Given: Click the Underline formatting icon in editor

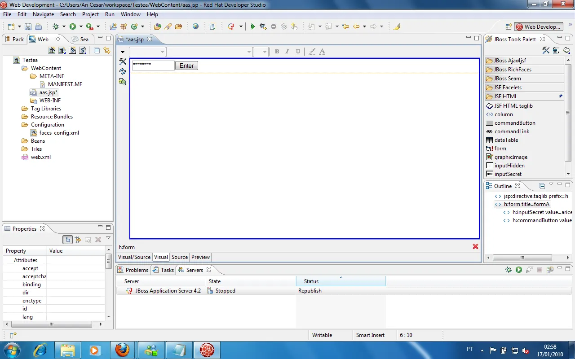Looking at the screenshot, I should coord(298,52).
